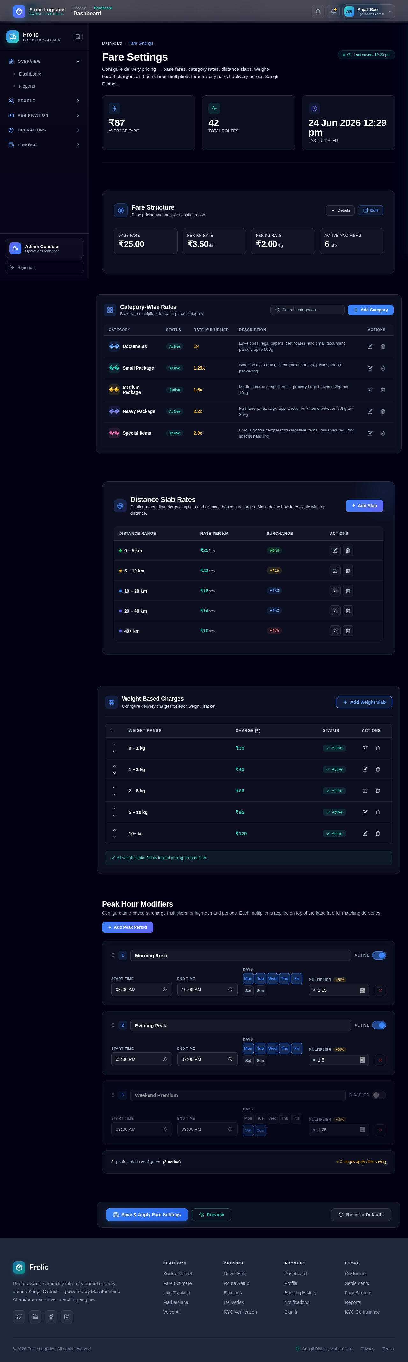This screenshot has width=408, height=1362.
Task: Edit the Documents category row
Action: pyautogui.click(x=370, y=346)
